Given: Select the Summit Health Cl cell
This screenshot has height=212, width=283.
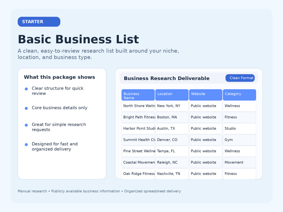Looking at the screenshot, I should [138, 140].
